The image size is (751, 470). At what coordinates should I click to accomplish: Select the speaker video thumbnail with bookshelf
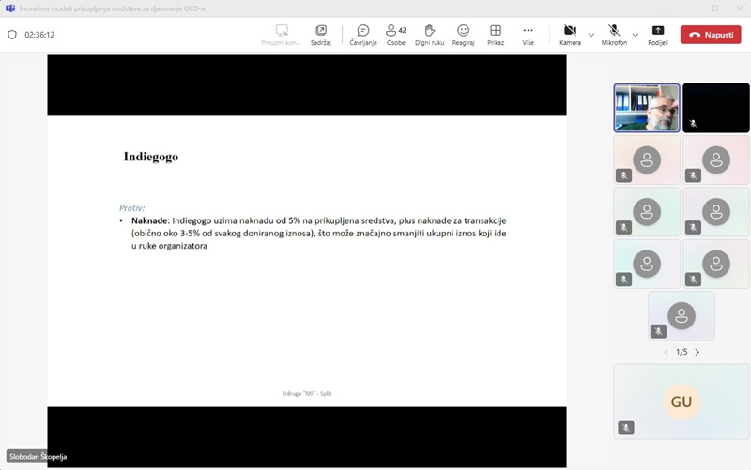(647, 108)
